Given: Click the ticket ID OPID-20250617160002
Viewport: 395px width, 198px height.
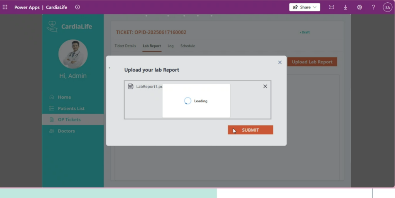Looking at the screenshot, I should click(x=160, y=32).
